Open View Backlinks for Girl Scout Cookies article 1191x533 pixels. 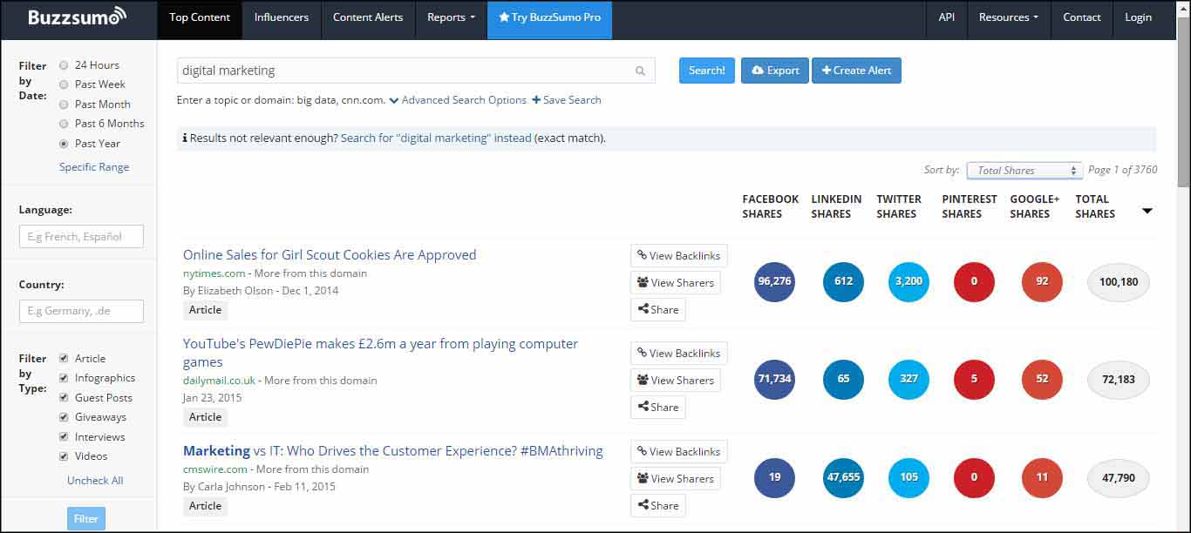tap(678, 255)
